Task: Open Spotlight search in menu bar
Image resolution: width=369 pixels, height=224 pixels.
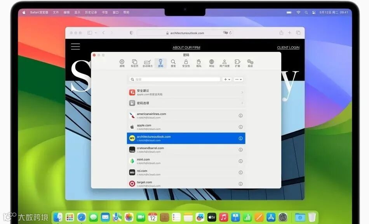Action: pos(306,12)
